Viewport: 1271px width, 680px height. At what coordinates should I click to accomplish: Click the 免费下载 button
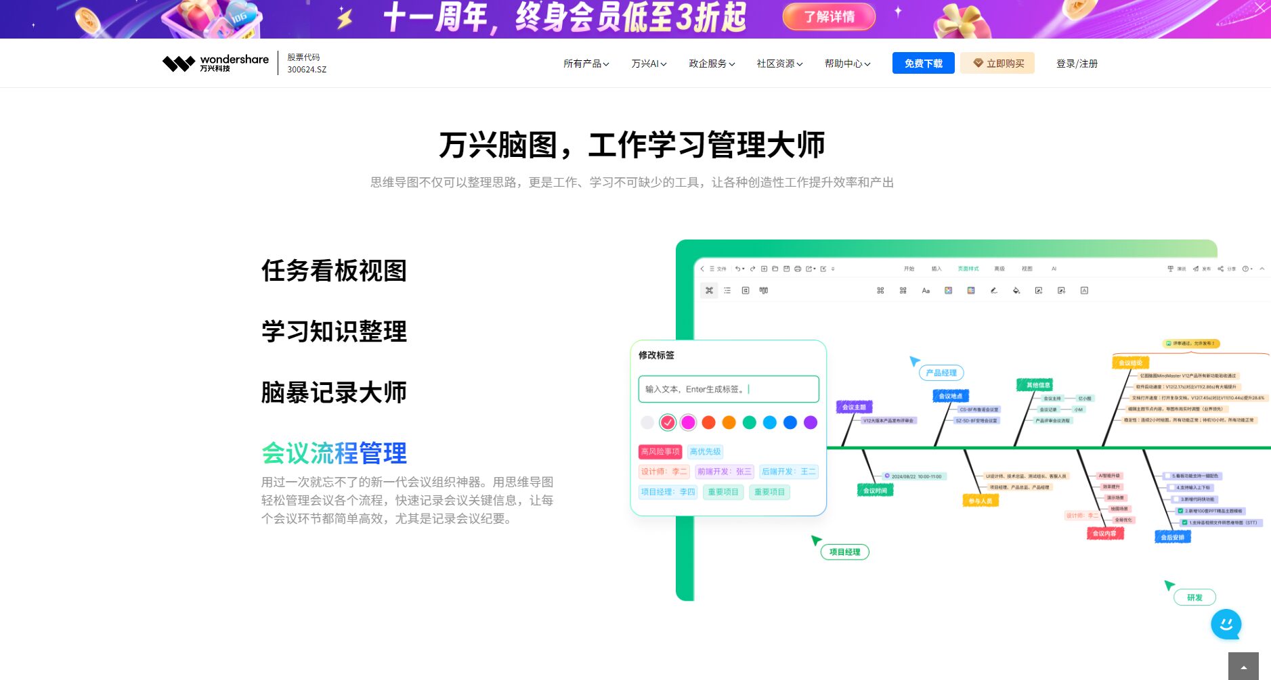click(x=923, y=63)
